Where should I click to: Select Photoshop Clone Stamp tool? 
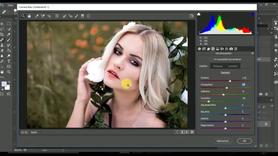coord(2,45)
